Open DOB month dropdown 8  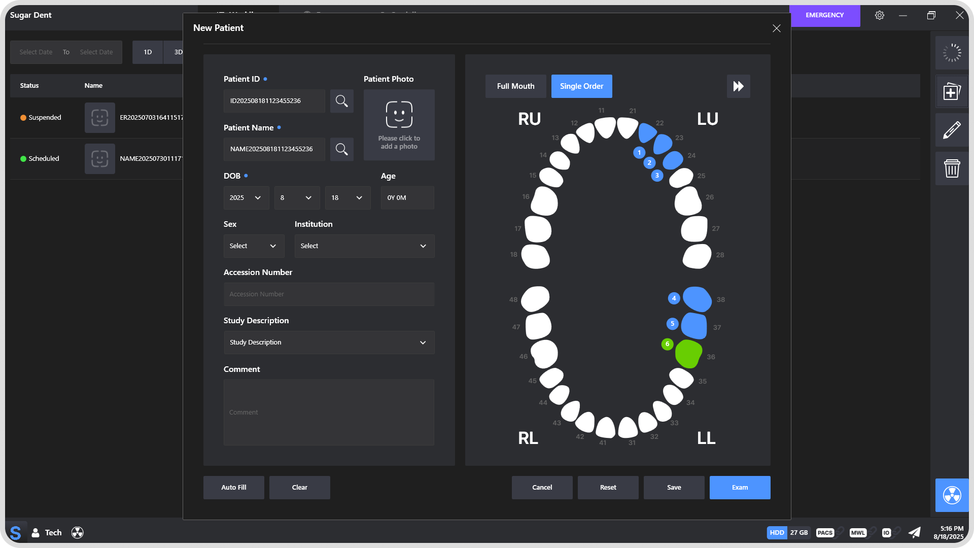(297, 198)
